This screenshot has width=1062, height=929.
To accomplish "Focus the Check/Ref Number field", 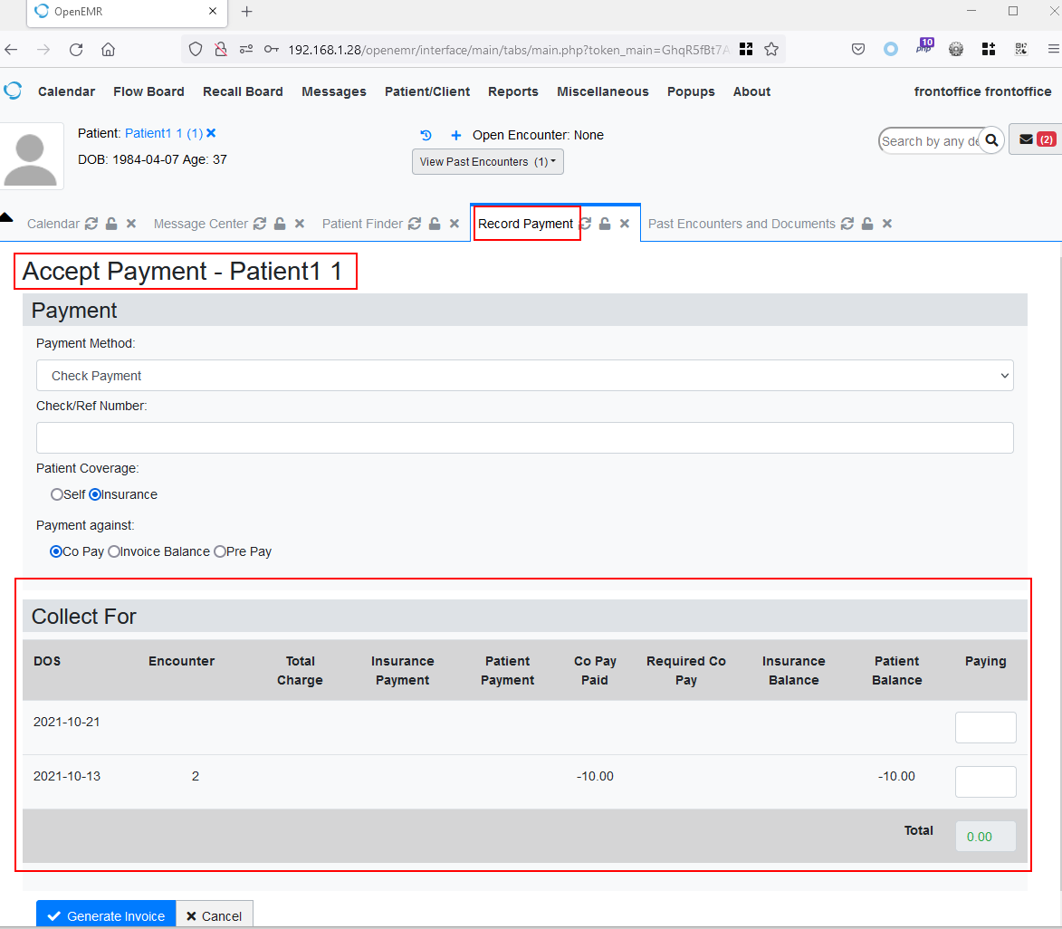I will 525,437.
